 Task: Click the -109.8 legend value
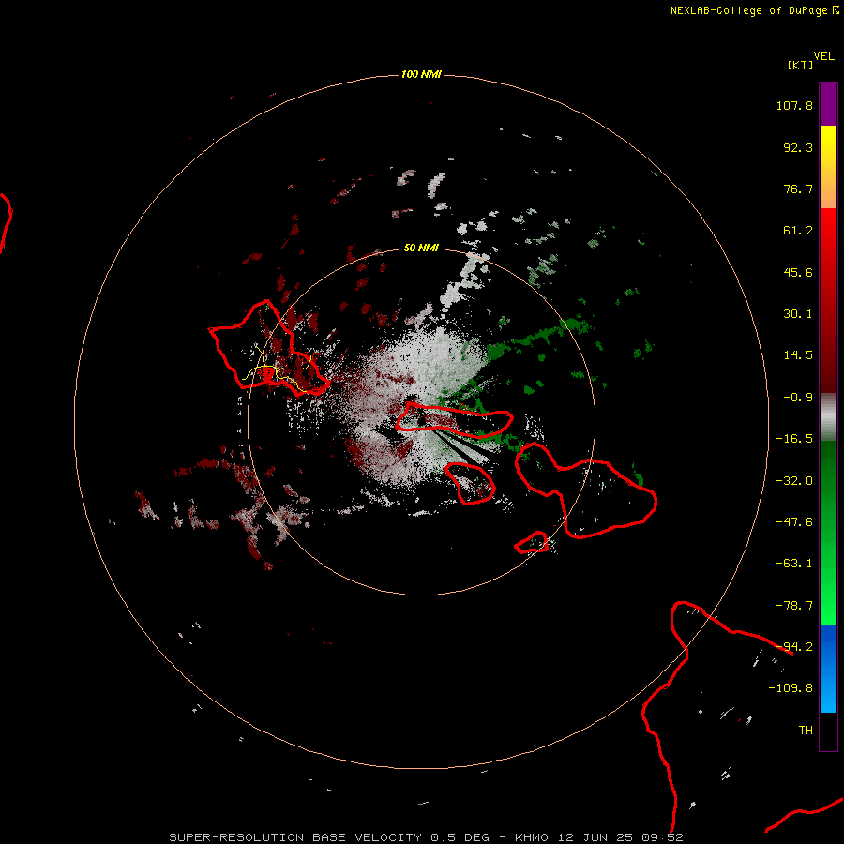(791, 688)
